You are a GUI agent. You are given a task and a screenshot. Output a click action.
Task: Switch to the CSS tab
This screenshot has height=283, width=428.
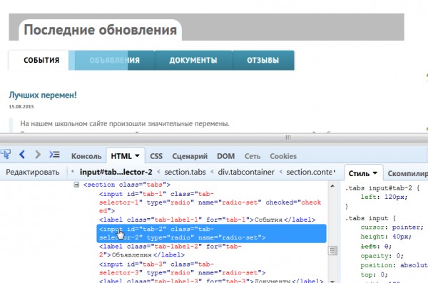156,156
